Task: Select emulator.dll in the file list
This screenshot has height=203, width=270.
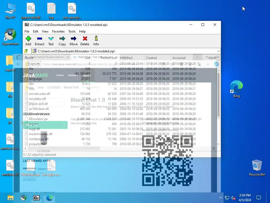Action: click(x=37, y=99)
